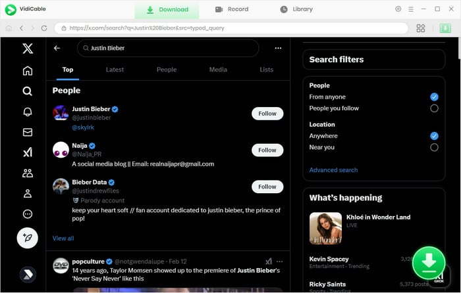Click View all people link
Image resolution: width=461 pixels, height=293 pixels.
[x=63, y=238]
